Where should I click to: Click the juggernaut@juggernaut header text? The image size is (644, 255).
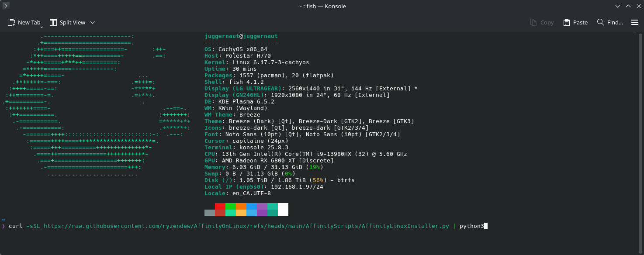pyautogui.click(x=241, y=36)
